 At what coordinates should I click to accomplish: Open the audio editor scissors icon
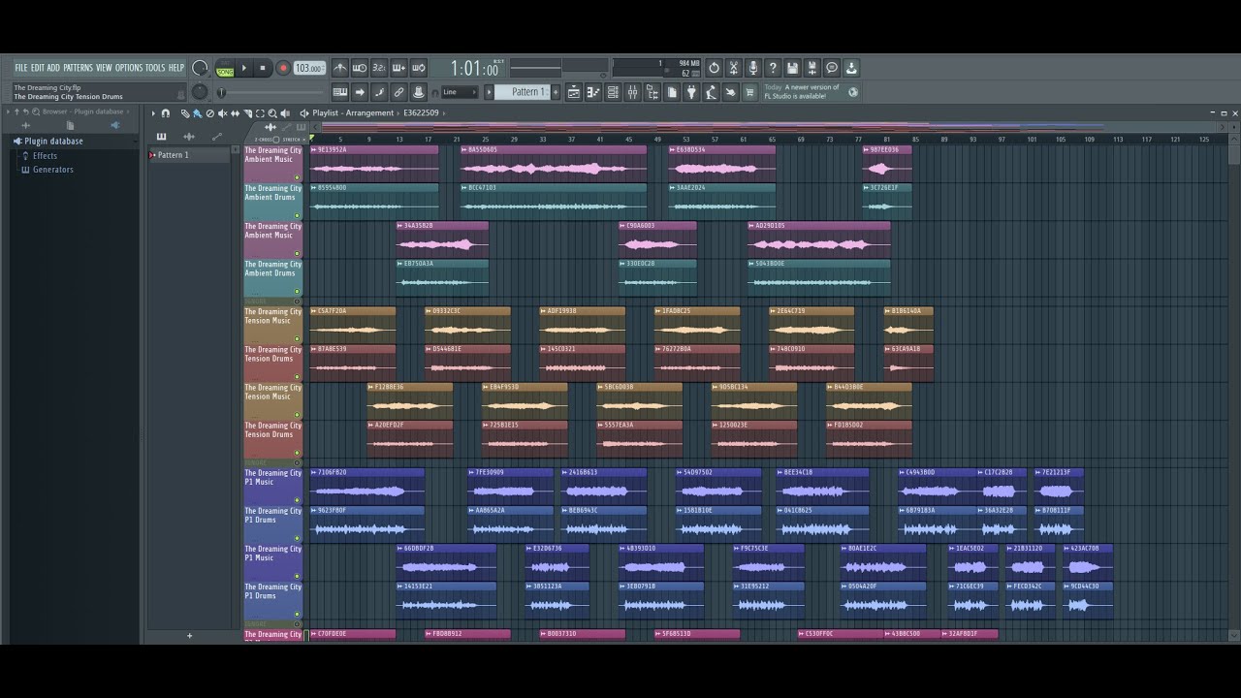point(735,68)
